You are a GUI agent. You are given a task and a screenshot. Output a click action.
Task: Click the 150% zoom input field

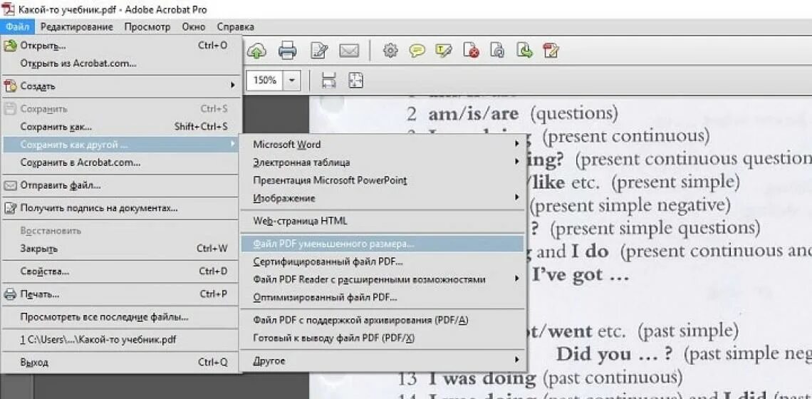tap(266, 81)
